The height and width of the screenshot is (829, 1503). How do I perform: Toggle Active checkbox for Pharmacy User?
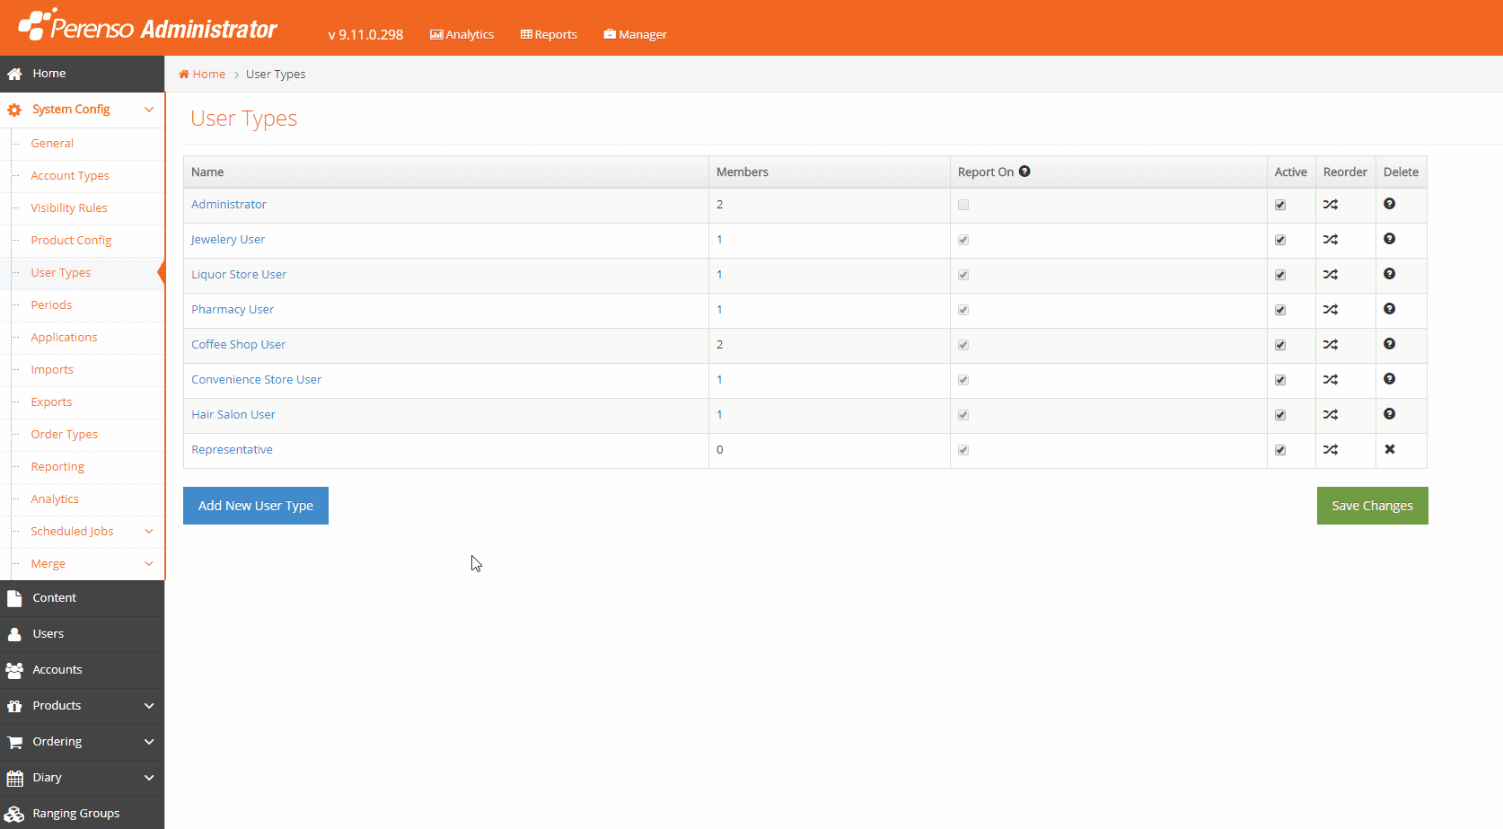1280,310
